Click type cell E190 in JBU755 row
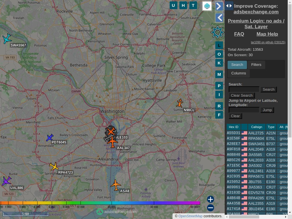Screen dimensions: 292x219 [271, 182]
